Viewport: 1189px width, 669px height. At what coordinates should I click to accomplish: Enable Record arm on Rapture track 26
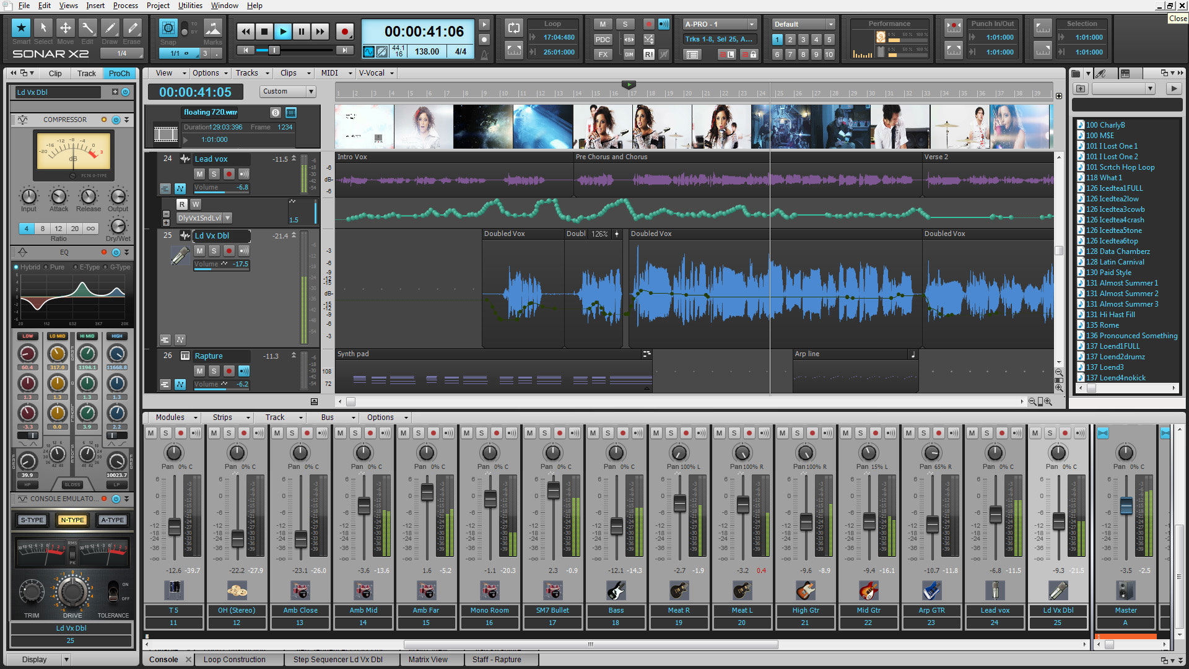pos(231,370)
